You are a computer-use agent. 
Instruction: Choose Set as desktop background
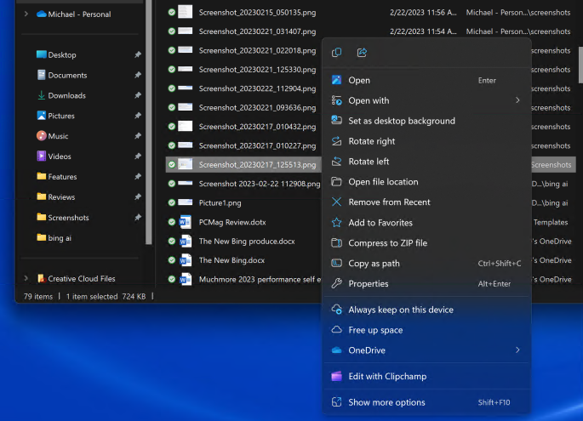click(x=401, y=121)
